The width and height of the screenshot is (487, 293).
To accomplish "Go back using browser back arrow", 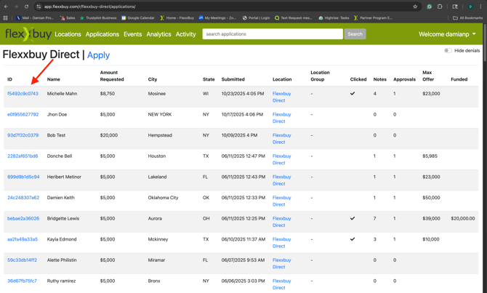I will (7, 7).
